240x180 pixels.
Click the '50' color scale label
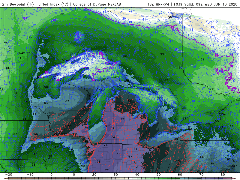[159, 175]
